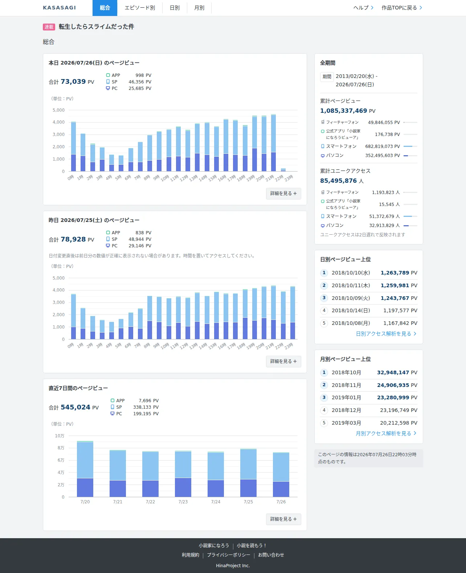Click the 公式アプリ icon under 累計ユニークアクセス
Viewport: 466px width, 573px height.
[x=323, y=201]
